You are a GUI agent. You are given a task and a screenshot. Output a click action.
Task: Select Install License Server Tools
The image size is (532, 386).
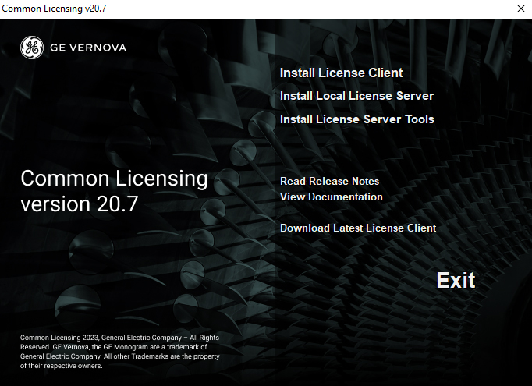[357, 119]
